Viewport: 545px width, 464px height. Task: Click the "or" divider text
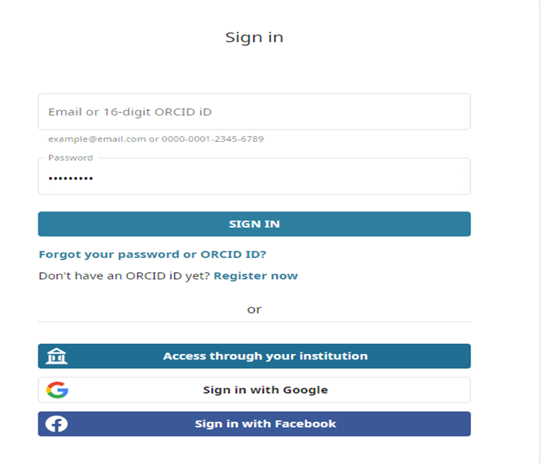click(x=254, y=310)
